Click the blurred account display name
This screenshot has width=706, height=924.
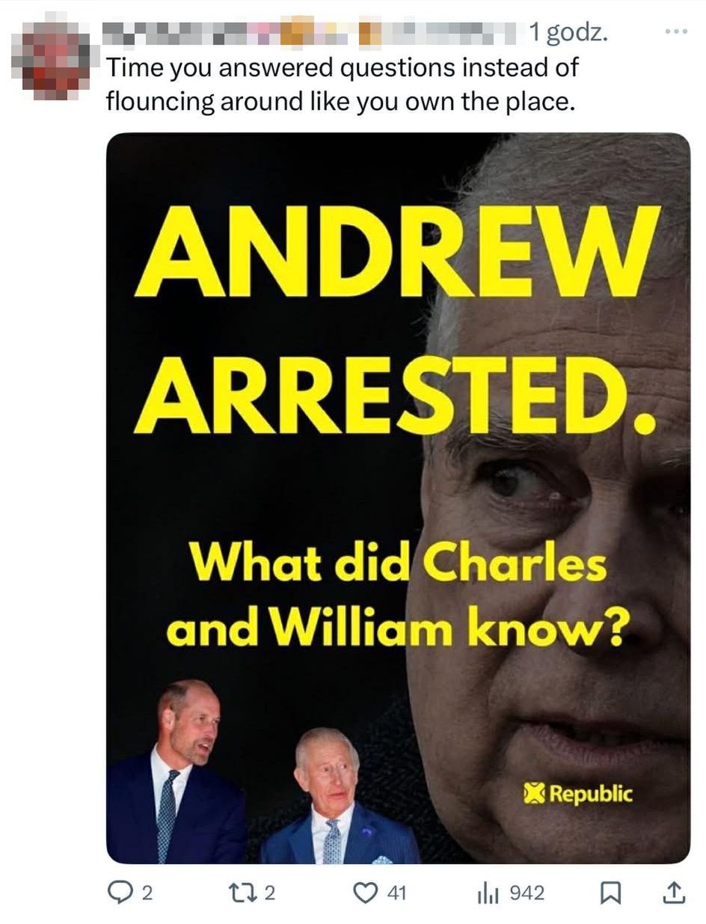312,33
